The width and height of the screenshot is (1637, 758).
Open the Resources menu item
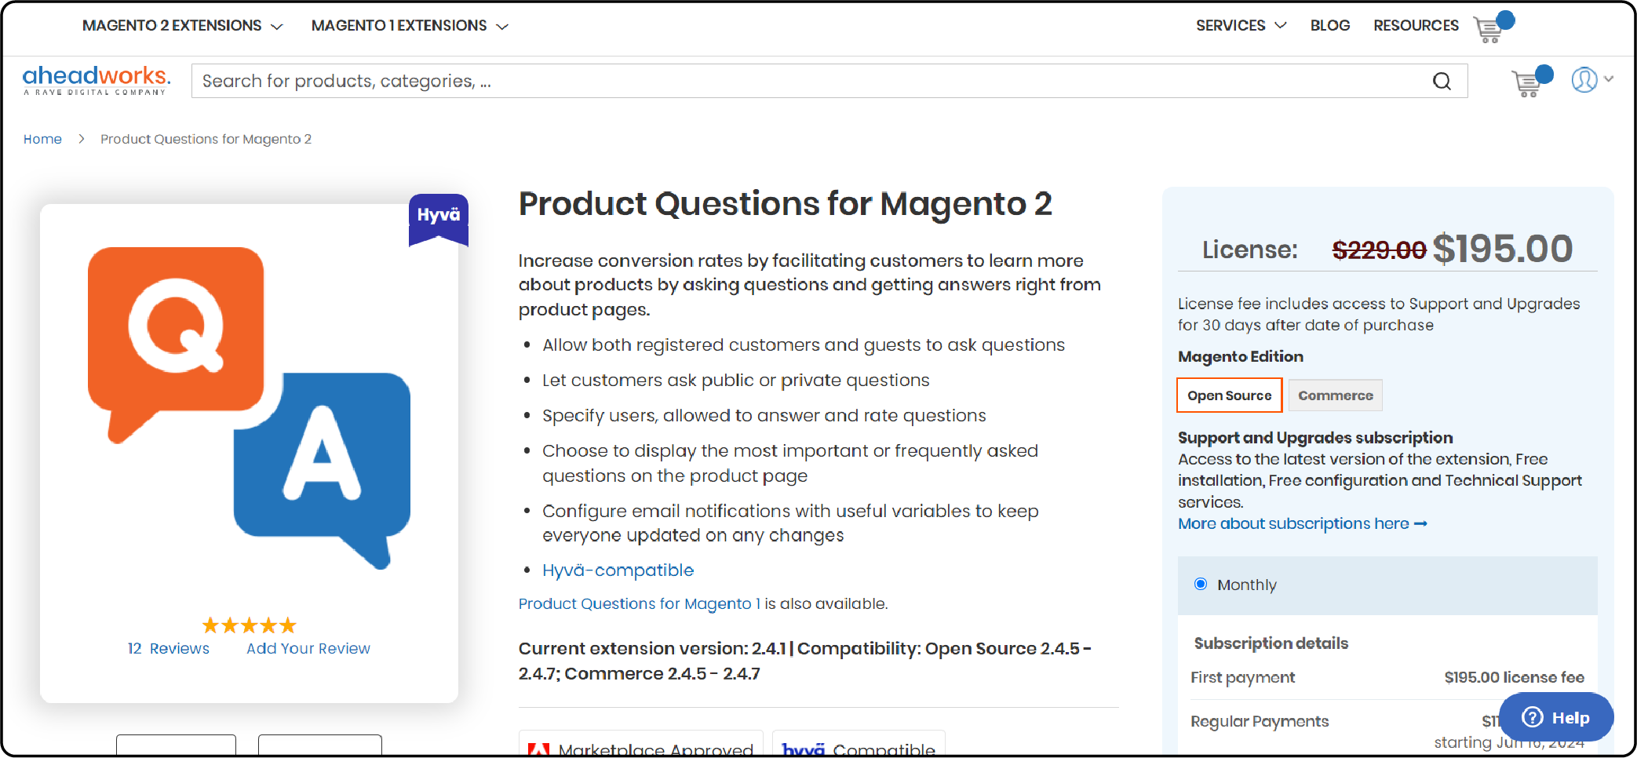1416,26
